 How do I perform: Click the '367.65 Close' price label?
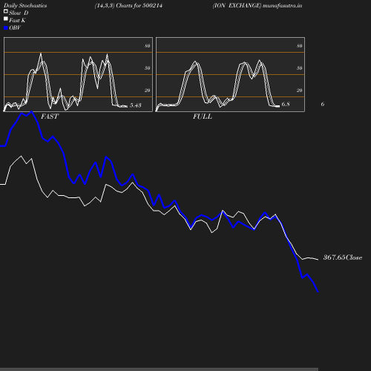(343, 257)
